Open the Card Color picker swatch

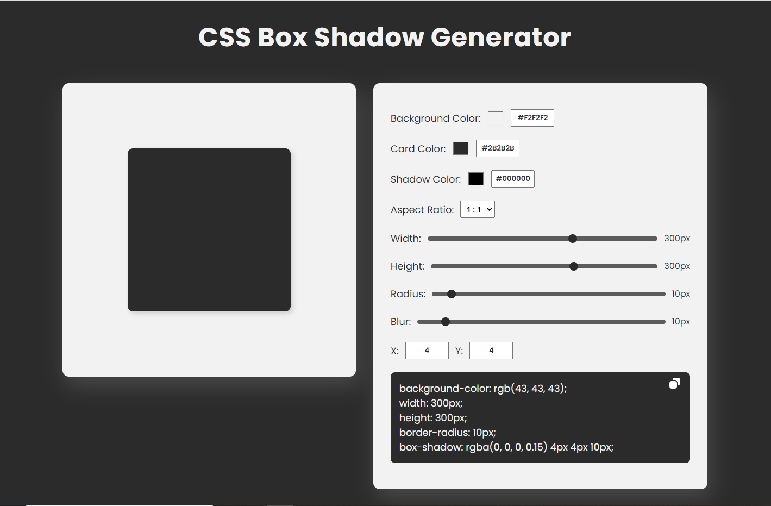coord(460,148)
